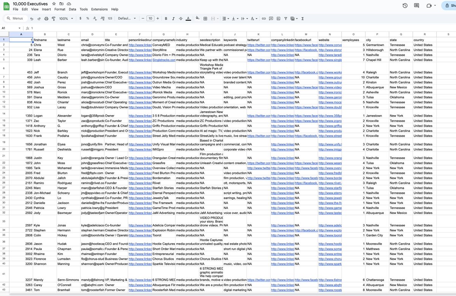Format as percent with % icon

[88, 18]
